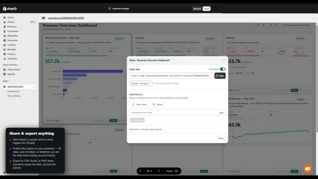
Task: Click the Shopify logo
Action: click(x=10, y=8)
